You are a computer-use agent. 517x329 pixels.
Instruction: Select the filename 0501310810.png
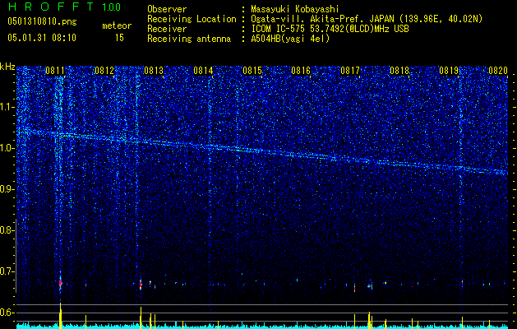pyautogui.click(x=42, y=22)
